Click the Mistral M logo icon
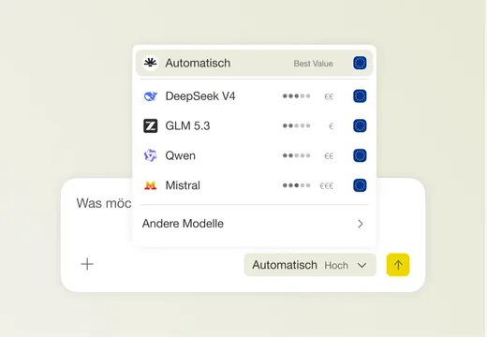Viewport: 487px width, 337px height. [150, 185]
